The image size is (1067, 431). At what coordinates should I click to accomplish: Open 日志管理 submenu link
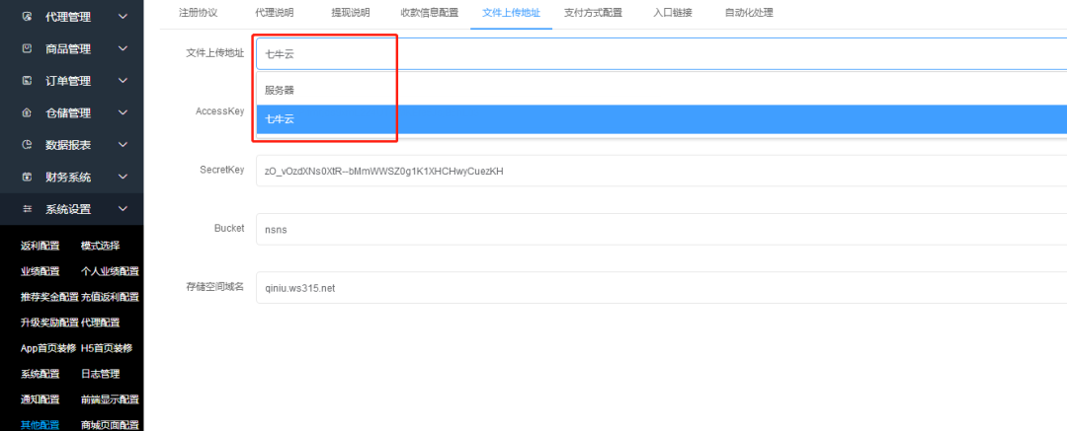(x=101, y=374)
